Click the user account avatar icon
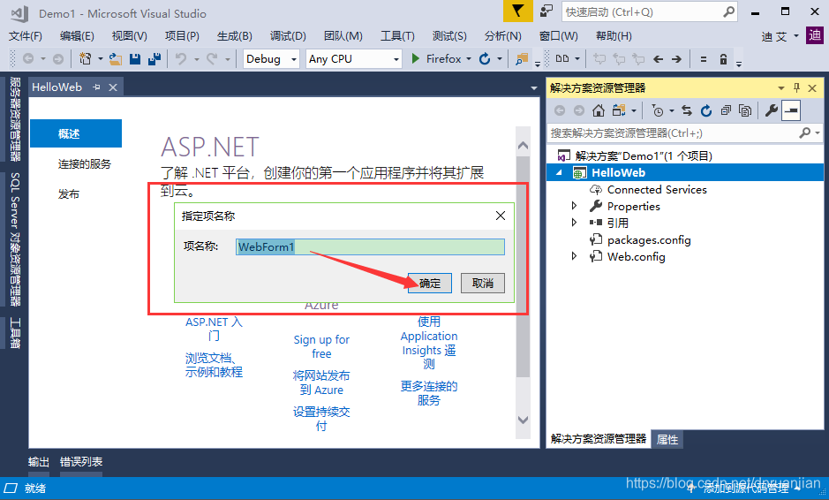The image size is (829, 500). point(815,36)
